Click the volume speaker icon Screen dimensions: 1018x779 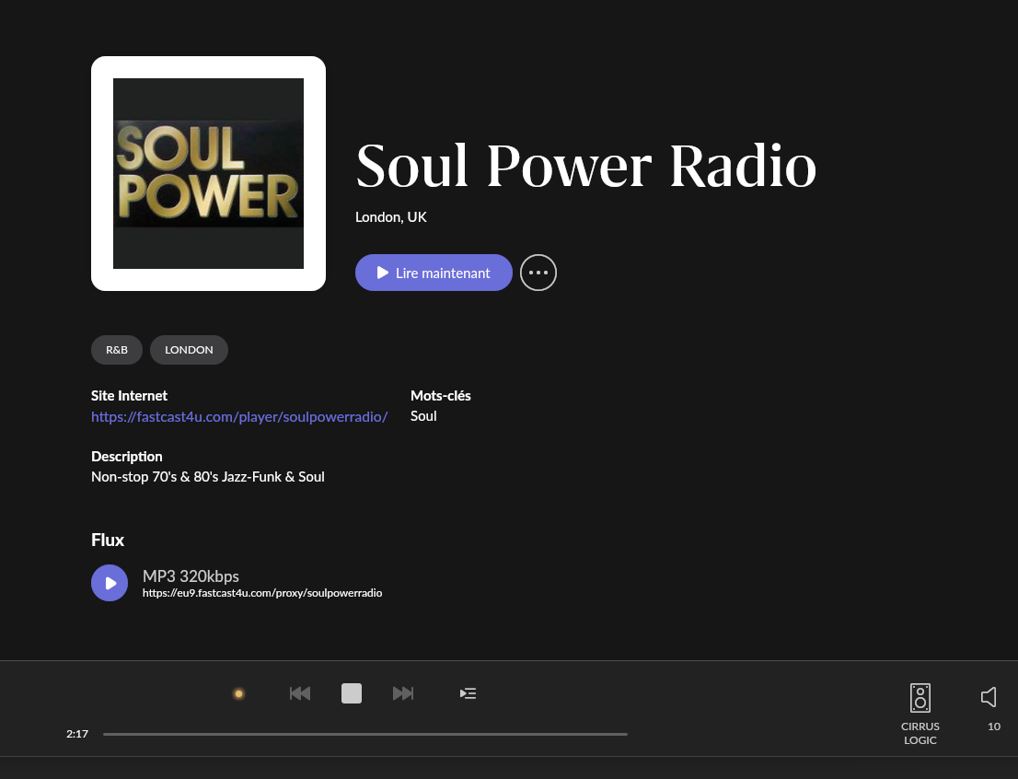[x=989, y=697]
